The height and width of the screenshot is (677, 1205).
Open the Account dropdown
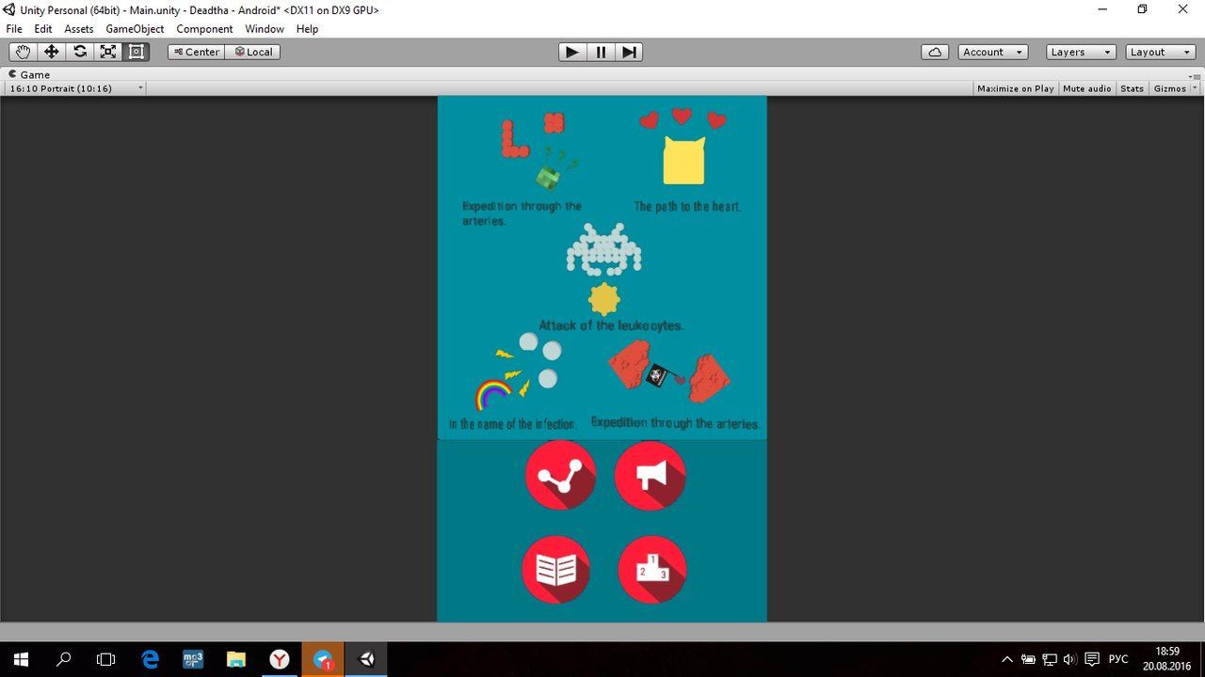992,52
